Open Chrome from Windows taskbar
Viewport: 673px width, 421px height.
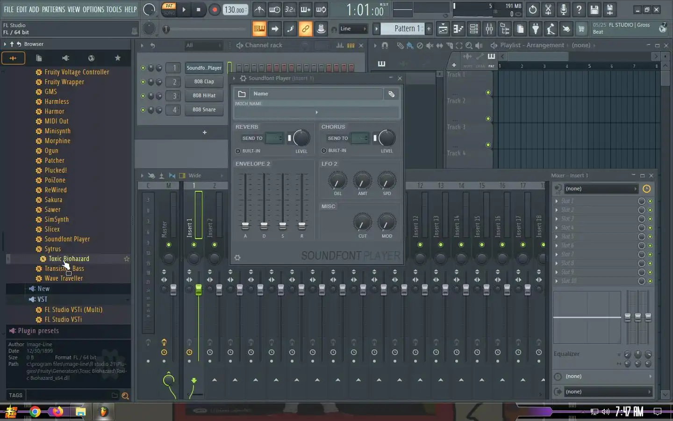[35, 412]
